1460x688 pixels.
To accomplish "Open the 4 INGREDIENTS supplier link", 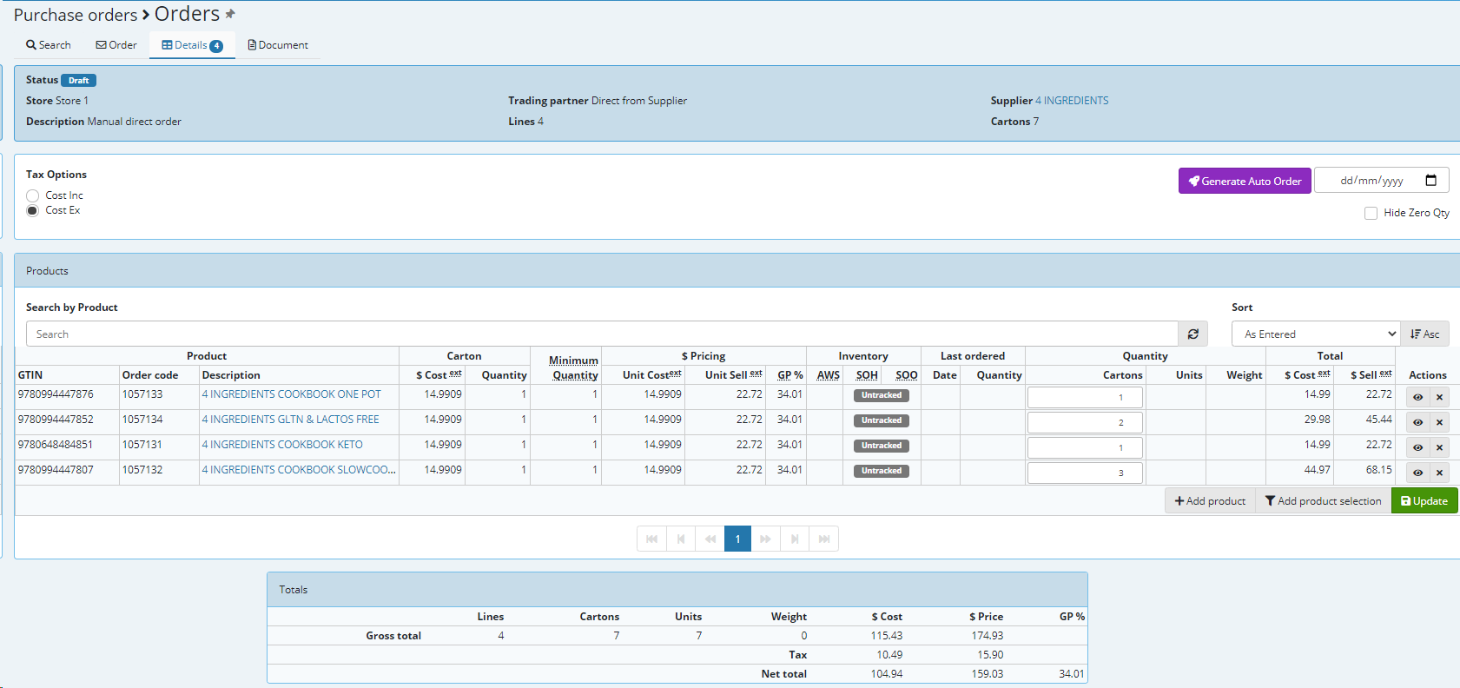I will click(1072, 101).
